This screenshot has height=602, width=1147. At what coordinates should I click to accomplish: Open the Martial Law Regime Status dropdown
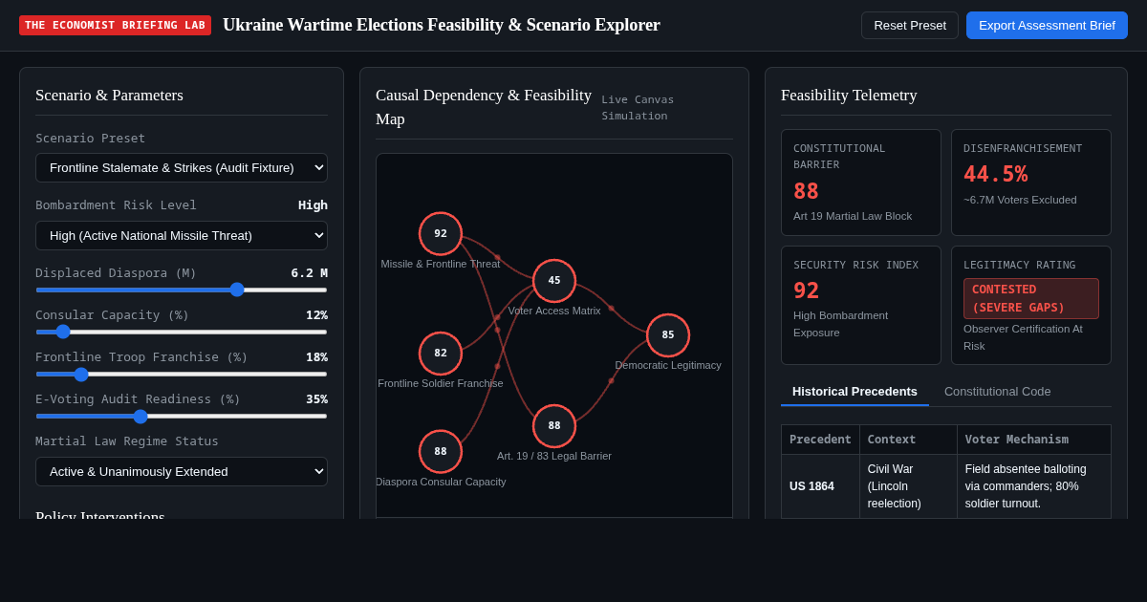pos(182,471)
